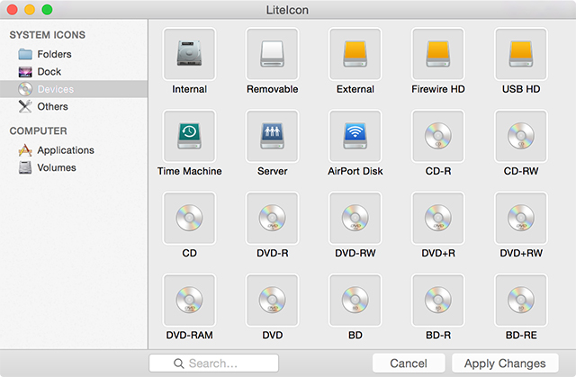Pick the DVD-RAM disc icon
Viewport: 576px width, 377px height.
(189, 301)
